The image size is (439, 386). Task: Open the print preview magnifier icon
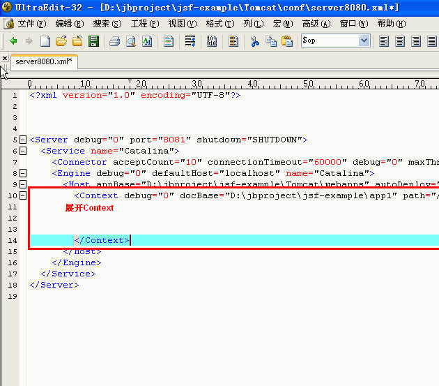click(131, 41)
